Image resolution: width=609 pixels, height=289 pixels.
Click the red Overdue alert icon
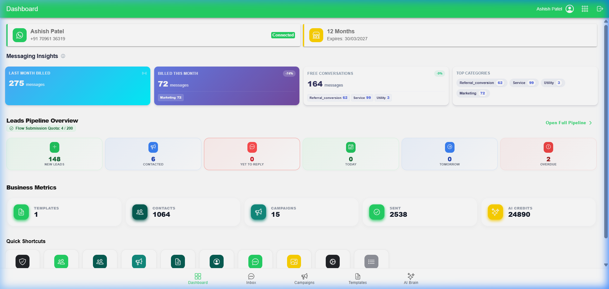click(x=548, y=147)
